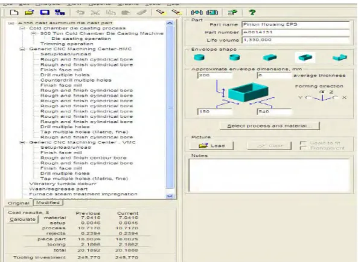Select Setup/load/unload under the HMC node

pos(66,54)
